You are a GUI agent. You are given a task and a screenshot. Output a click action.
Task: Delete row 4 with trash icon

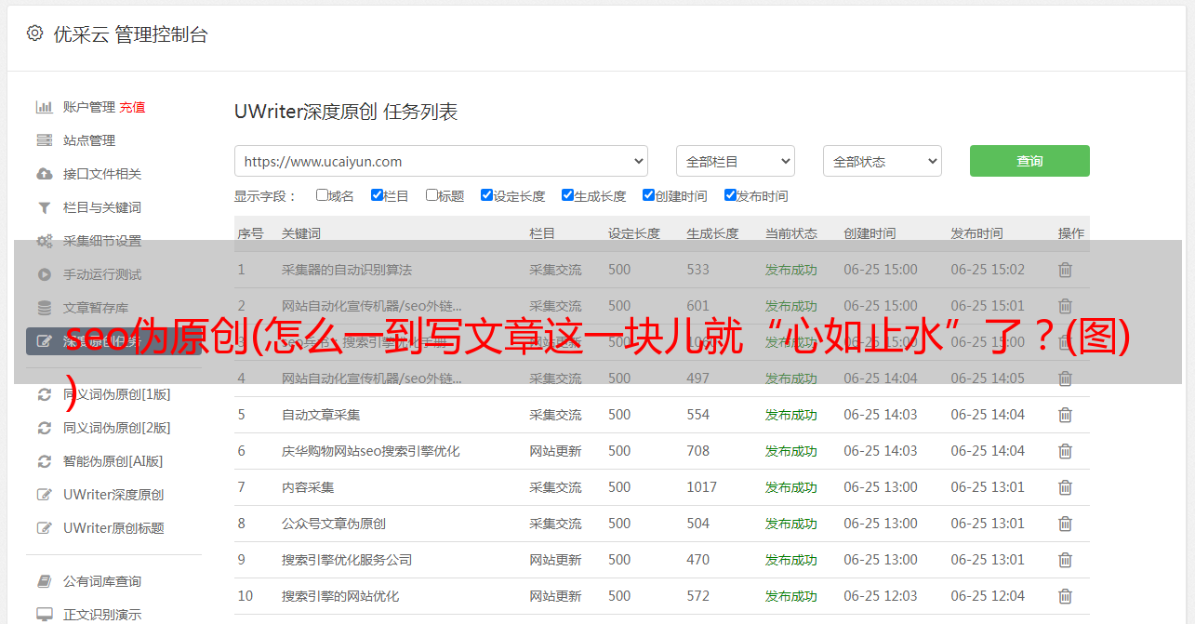click(1066, 378)
